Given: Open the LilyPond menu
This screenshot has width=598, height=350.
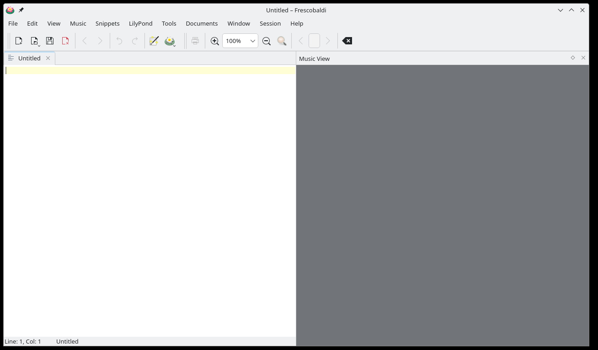Looking at the screenshot, I should tap(140, 23).
